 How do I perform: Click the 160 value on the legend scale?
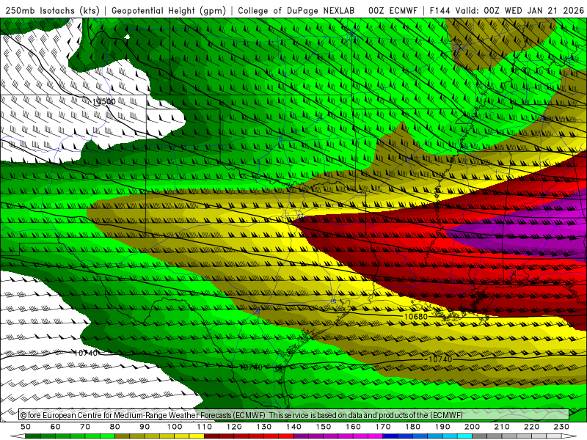tap(353, 427)
